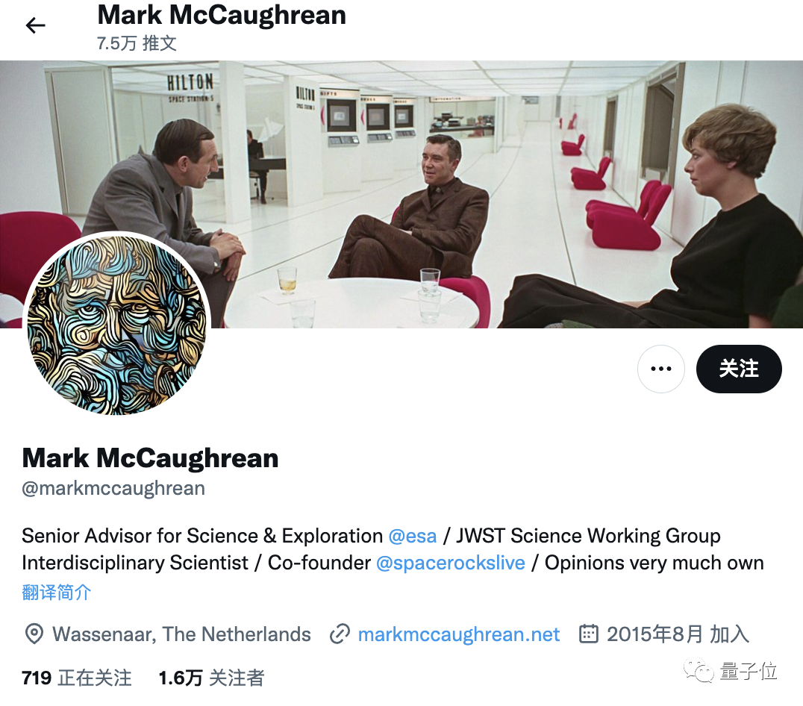Click the WeChat logo watermark

click(699, 671)
